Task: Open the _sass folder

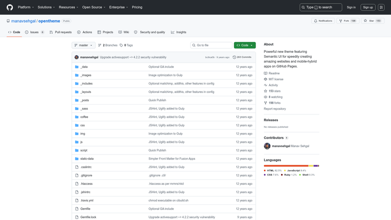Action: pyautogui.click(x=84, y=109)
